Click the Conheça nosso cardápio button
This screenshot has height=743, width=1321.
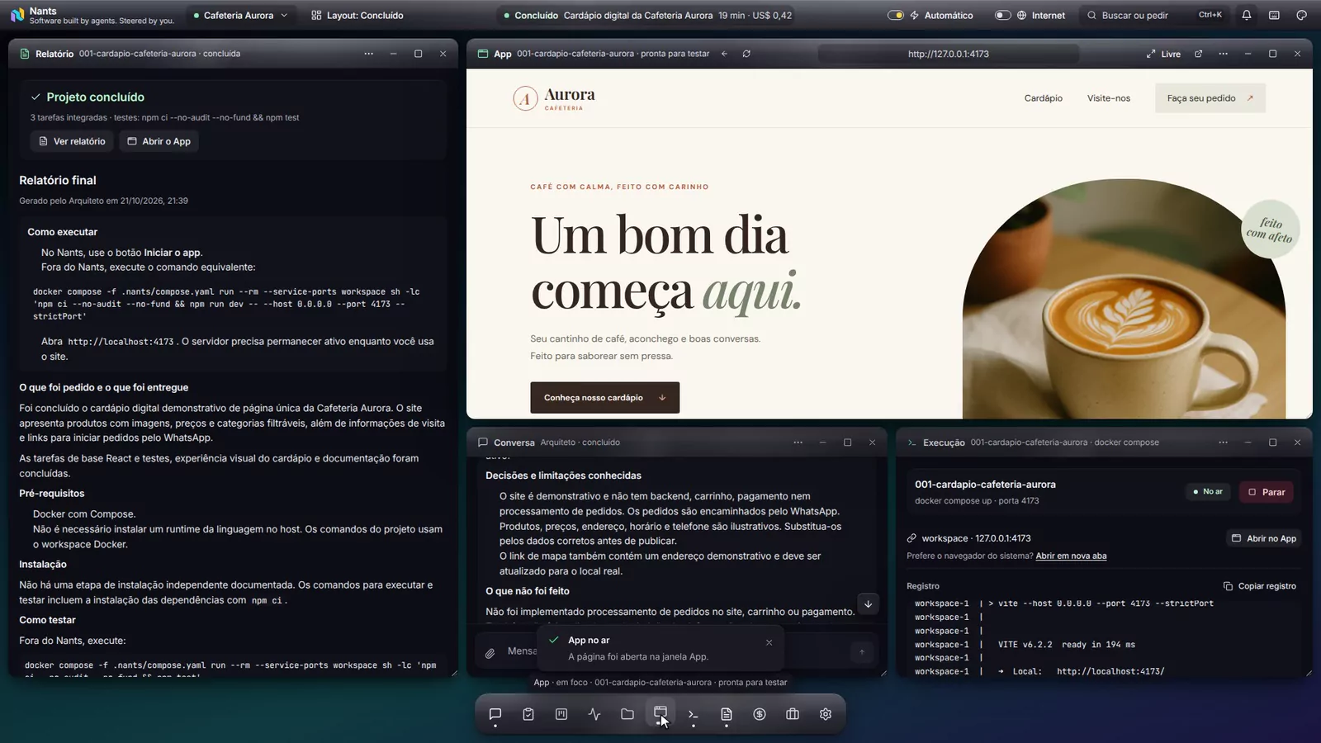tap(605, 397)
